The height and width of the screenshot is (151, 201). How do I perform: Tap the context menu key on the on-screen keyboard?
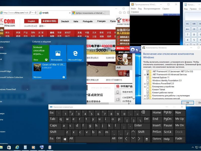click(x=147, y=139)
